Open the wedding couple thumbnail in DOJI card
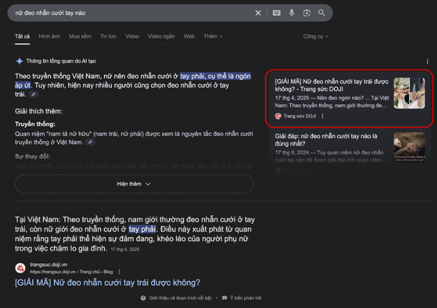This screenshot has width=437, height=308. pyautogui.click(x=409, y=93)
